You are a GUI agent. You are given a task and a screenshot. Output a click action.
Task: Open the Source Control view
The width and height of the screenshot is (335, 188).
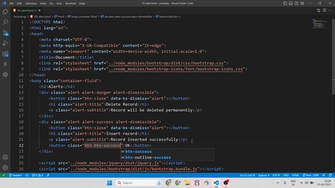point(5,33)
